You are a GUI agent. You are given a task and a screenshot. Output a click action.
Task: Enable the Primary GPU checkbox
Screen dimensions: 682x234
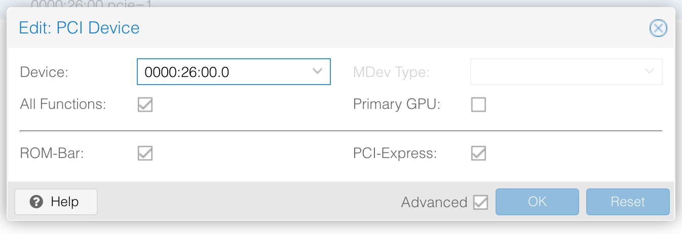(478, 105)
